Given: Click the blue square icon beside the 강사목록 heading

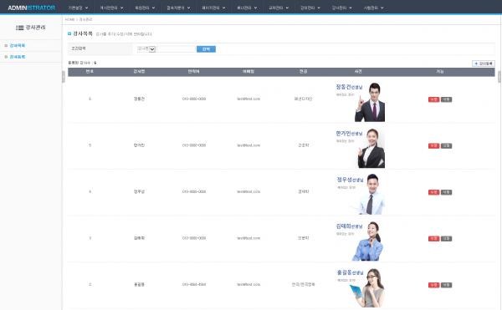Looking at the screenshot, I should [69, 33].
